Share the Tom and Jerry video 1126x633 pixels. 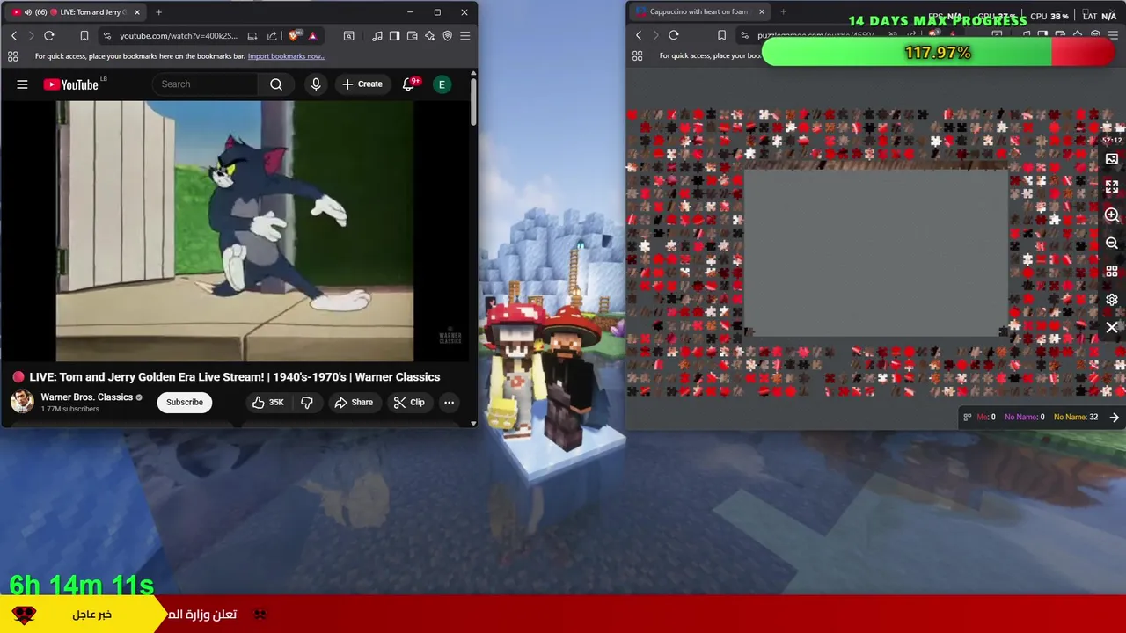click(x=354, y=403)
